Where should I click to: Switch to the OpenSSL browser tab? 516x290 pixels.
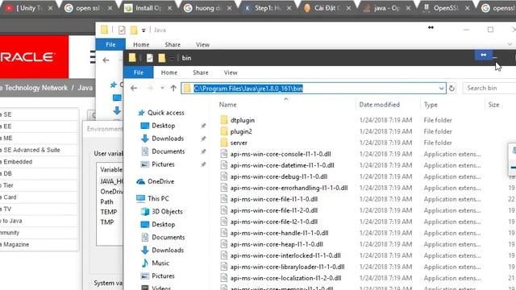click(x=446, y=8)
